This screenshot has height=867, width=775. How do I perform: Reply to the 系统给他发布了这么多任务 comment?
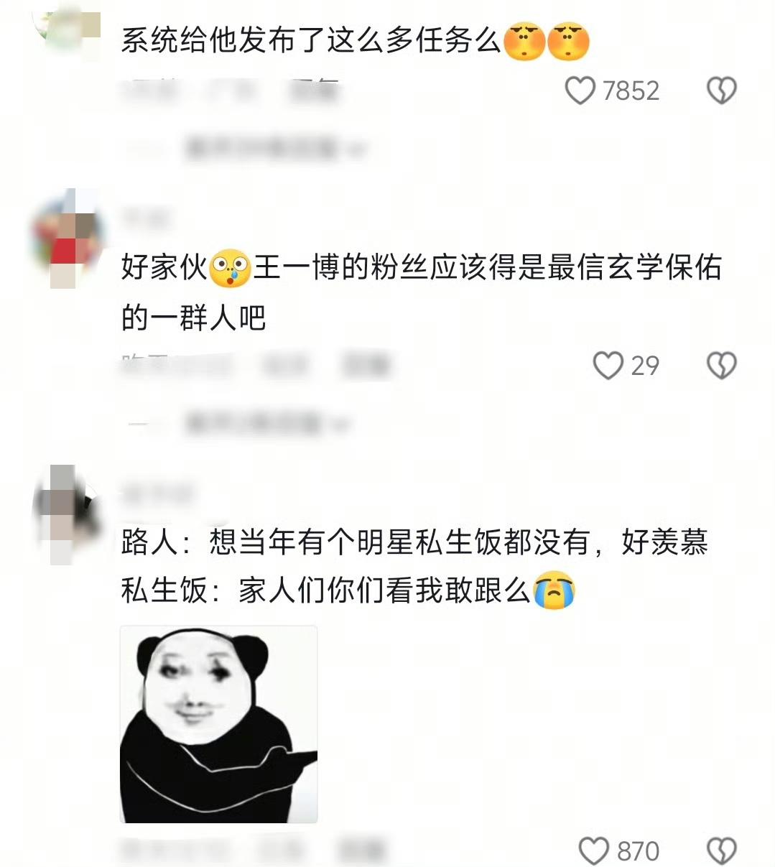314,91
